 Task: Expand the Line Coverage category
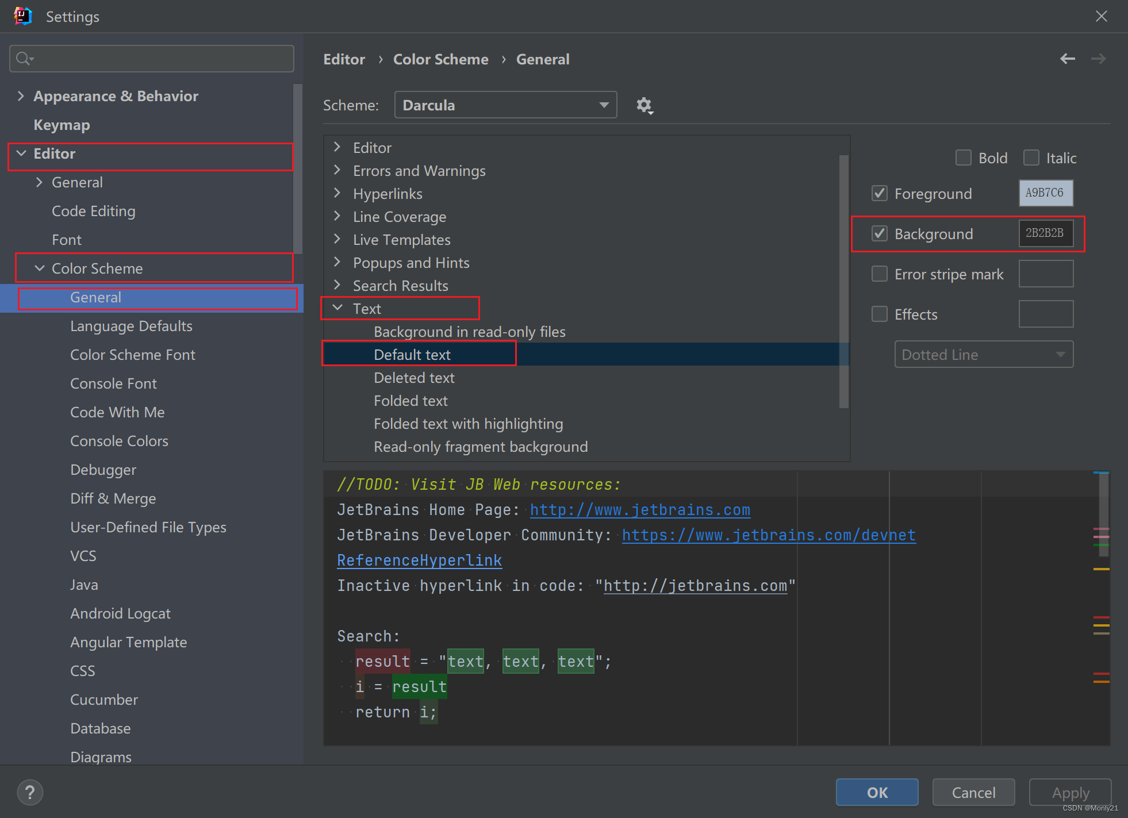[337, 216]
